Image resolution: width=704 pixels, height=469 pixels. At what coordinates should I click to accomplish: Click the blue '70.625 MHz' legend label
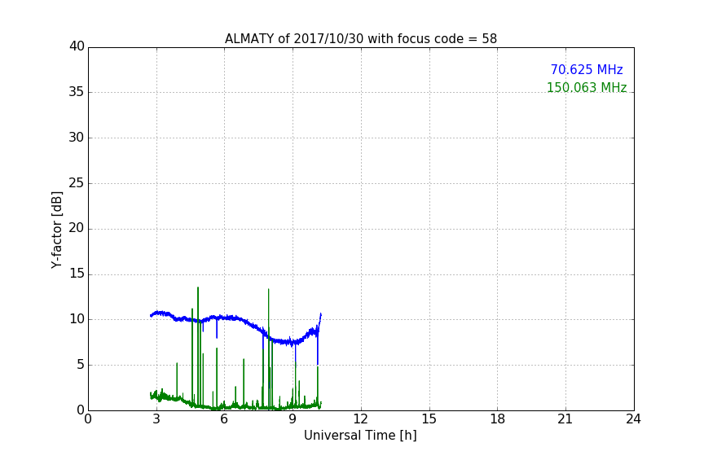click(x=587, y=69)
